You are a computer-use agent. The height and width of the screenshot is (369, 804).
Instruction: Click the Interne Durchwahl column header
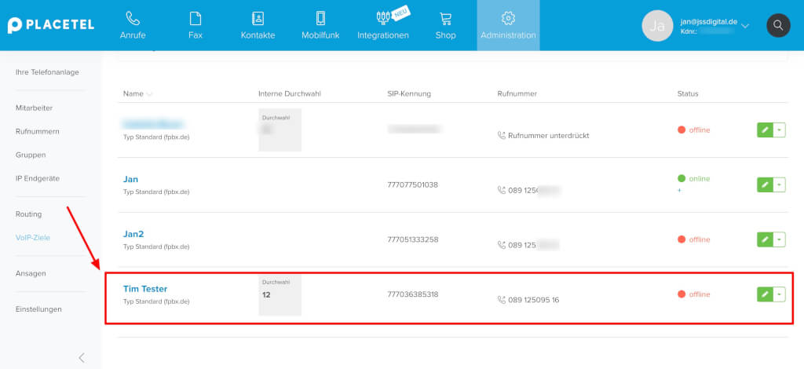coord(290,93)
